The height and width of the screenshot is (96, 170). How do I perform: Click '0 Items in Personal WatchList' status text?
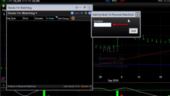click(x=22, y=86)
